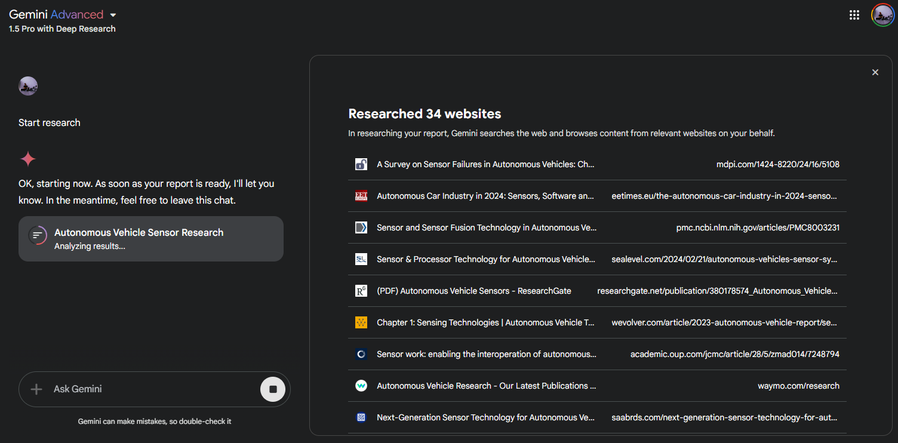Click the 1.5 Pro with Deep Research label
The image size is (898, 443).
click(62, 29)
